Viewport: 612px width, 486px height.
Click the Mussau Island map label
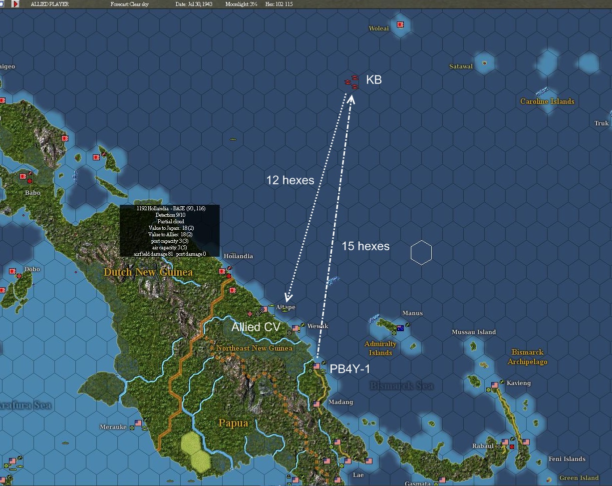point(474,332)
